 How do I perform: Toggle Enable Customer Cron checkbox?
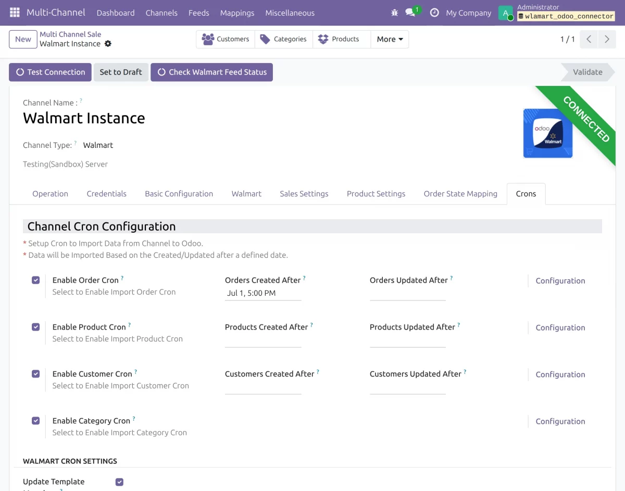35,374
